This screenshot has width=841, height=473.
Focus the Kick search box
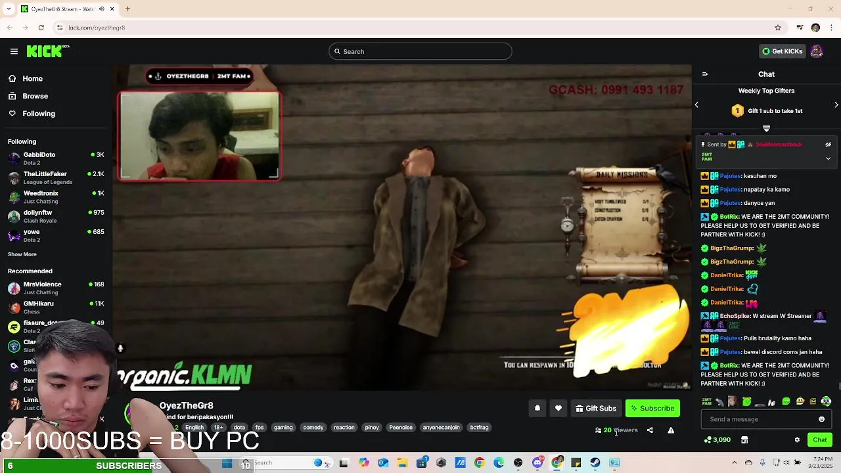pyautogui.click(x=420, y=51)
